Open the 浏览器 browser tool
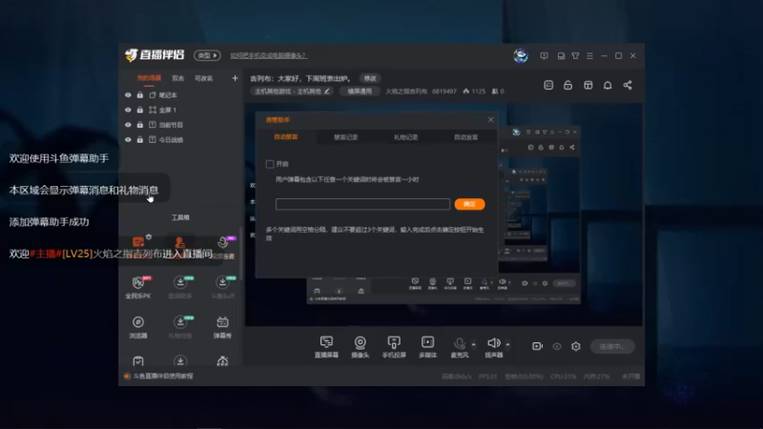Viewport: 763px width, 429px height. (138, 327)
